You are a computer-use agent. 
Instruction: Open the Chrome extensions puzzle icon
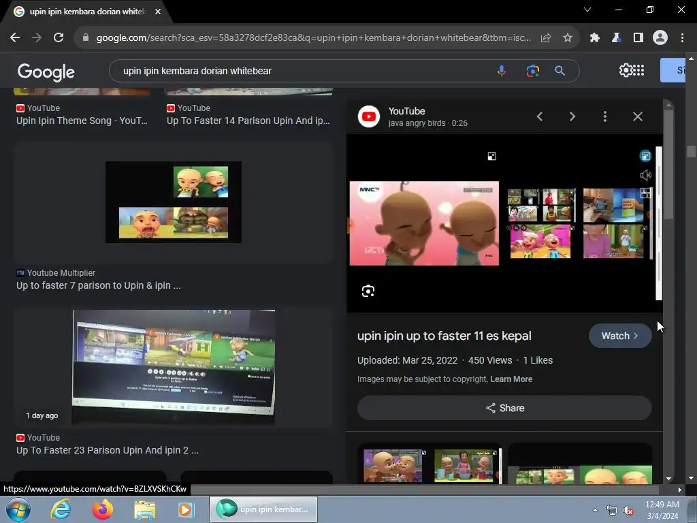[594, 38]
